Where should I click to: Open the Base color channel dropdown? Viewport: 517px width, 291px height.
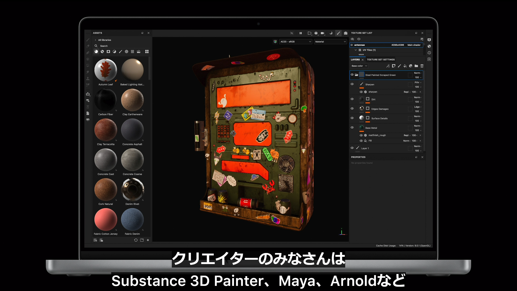coord(359,66)
